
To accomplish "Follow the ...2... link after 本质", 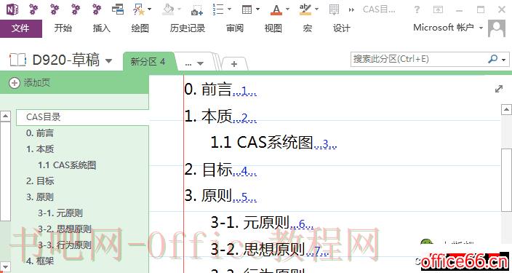I will click(244, 117).
